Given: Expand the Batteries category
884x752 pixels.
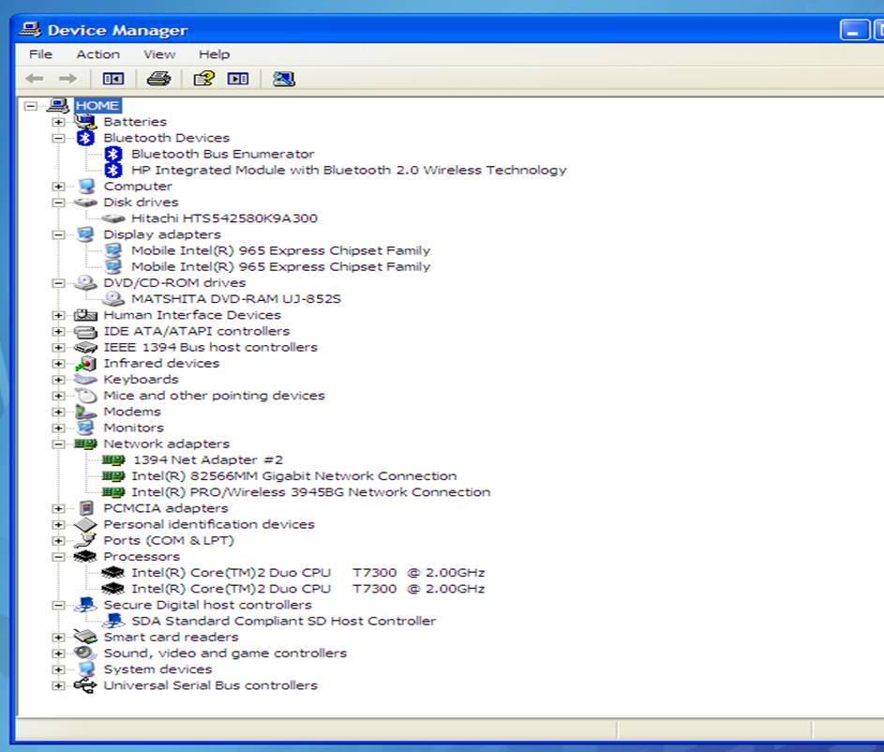Looking at the screenshot, I should (x=59, y=122).
